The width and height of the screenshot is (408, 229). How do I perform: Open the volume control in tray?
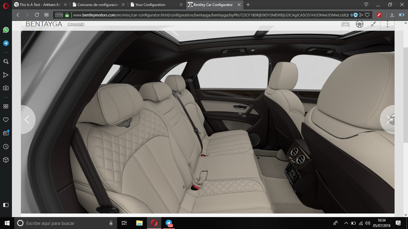[368, 223]
